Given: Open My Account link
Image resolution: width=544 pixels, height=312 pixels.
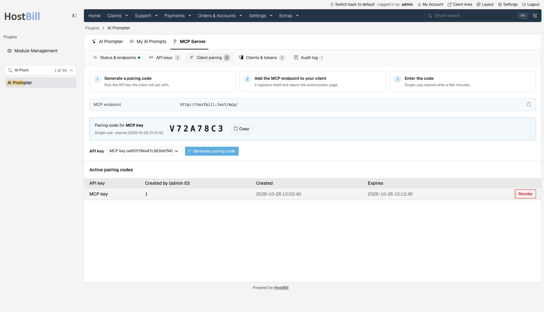Looking at the screenshot, I should [x=430, y=4].
